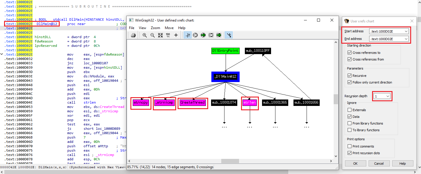Disable the Recursive checkbox

tap(349, 76)
